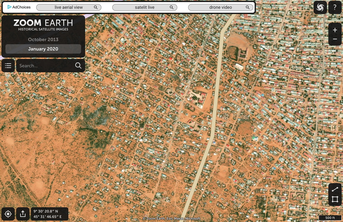Open the AdChoices link
343x222 pixels.
[19, 7]
